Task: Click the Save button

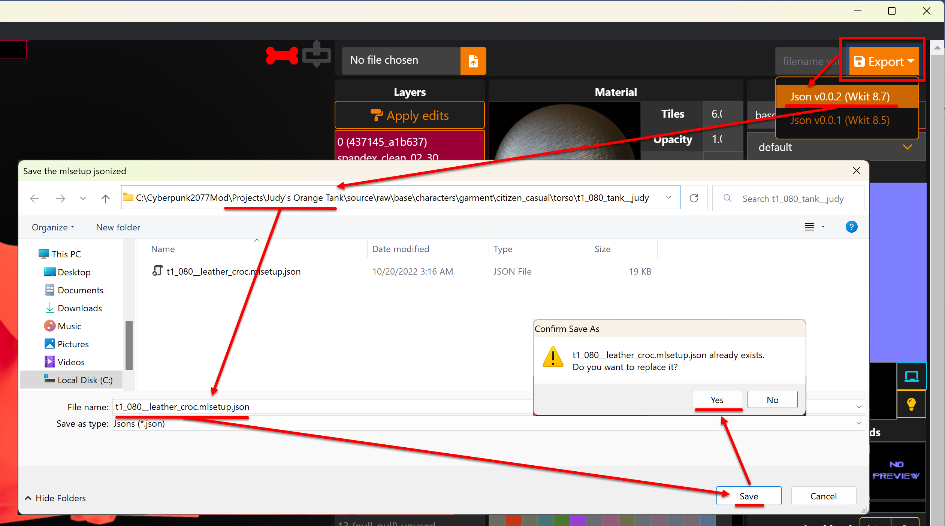Action: tap(749, 496)
